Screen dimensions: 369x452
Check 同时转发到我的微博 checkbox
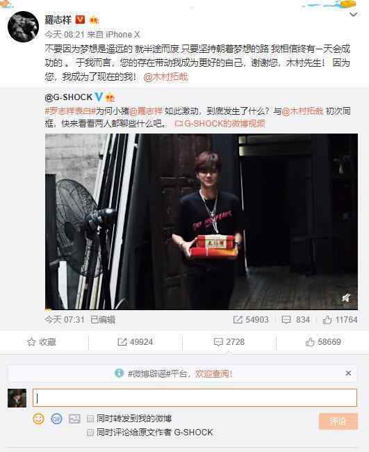(x=90, y=419)
